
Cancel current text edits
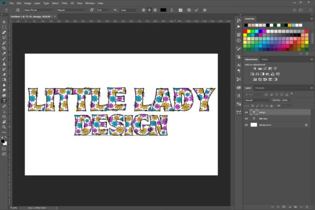click(189, 10)
